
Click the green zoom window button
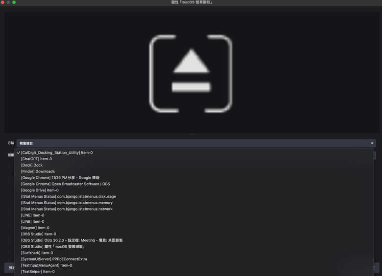click(14, 2)
